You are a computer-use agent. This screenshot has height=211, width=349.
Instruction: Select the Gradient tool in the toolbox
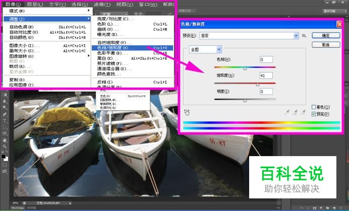5,95
